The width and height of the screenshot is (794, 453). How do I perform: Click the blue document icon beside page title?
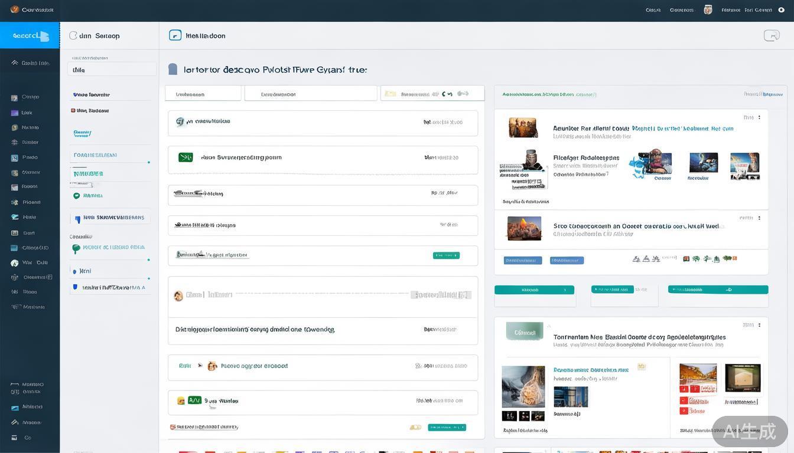tap(173, 70)
